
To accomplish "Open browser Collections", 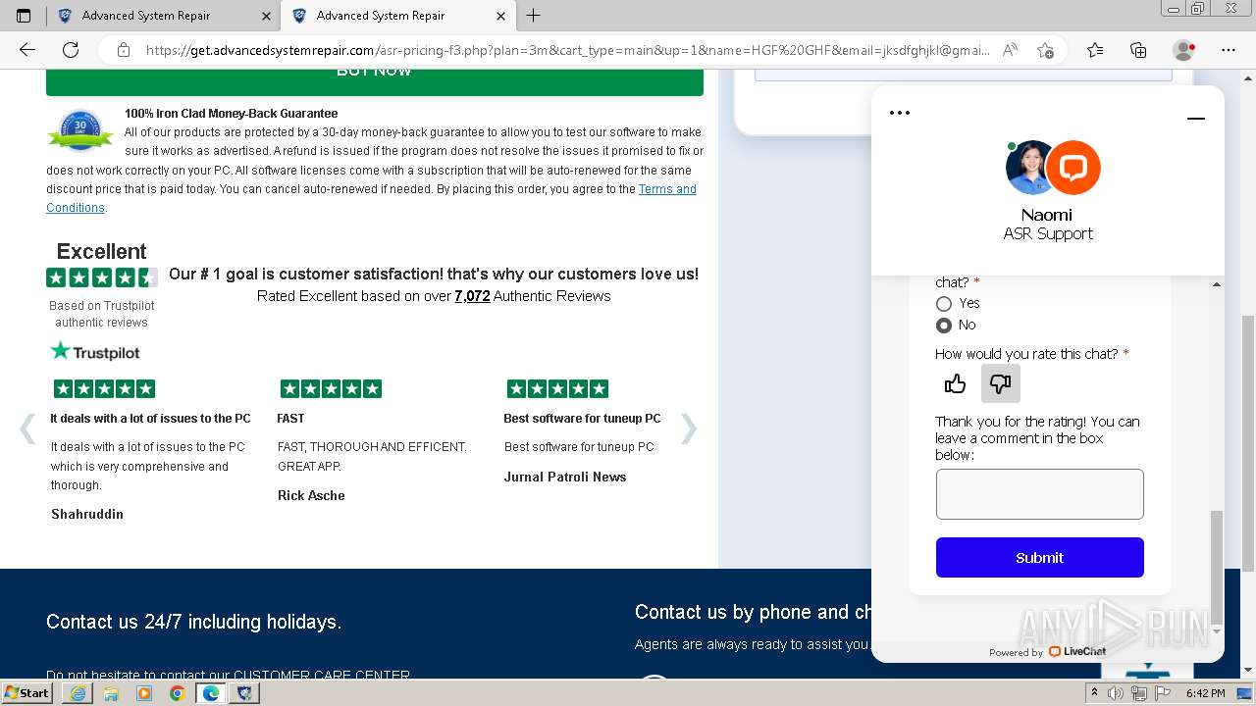I will 1138,50.
